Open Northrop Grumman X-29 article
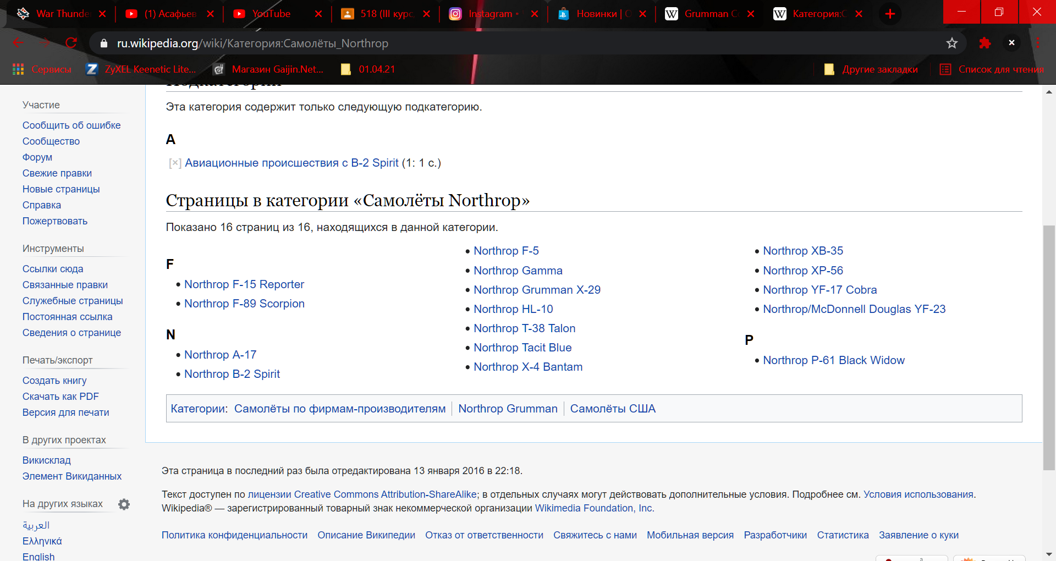Image resolution: width=1056 pixels, height=561 pixels. (537, 290)
